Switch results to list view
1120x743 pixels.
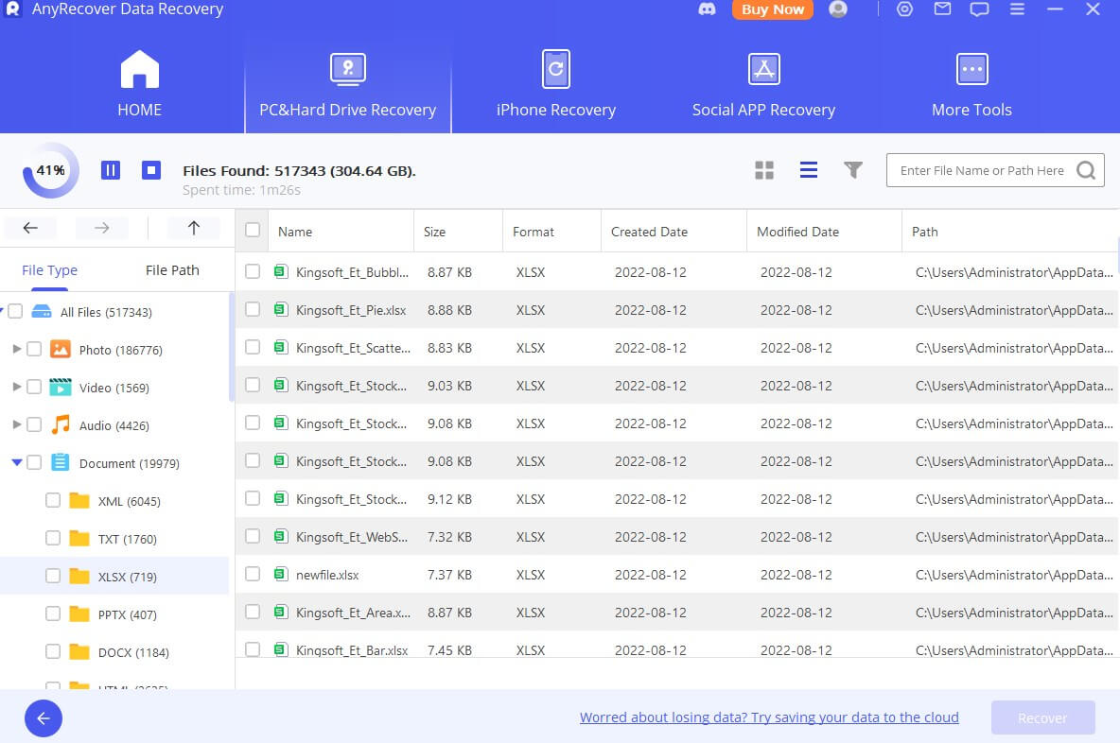pyautogui.click(x=809, y=170)
